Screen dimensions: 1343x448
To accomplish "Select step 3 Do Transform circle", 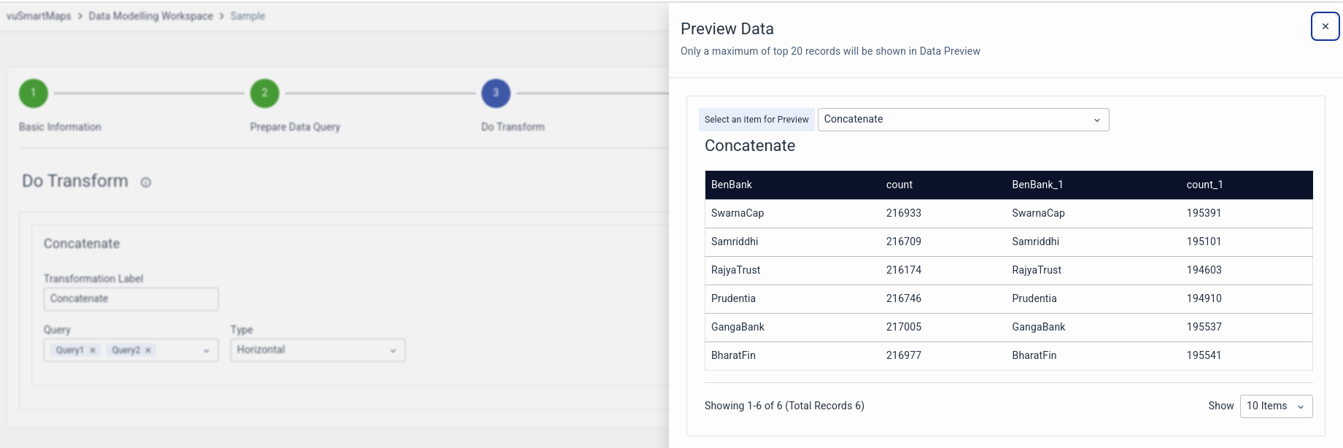I will 495,93.
